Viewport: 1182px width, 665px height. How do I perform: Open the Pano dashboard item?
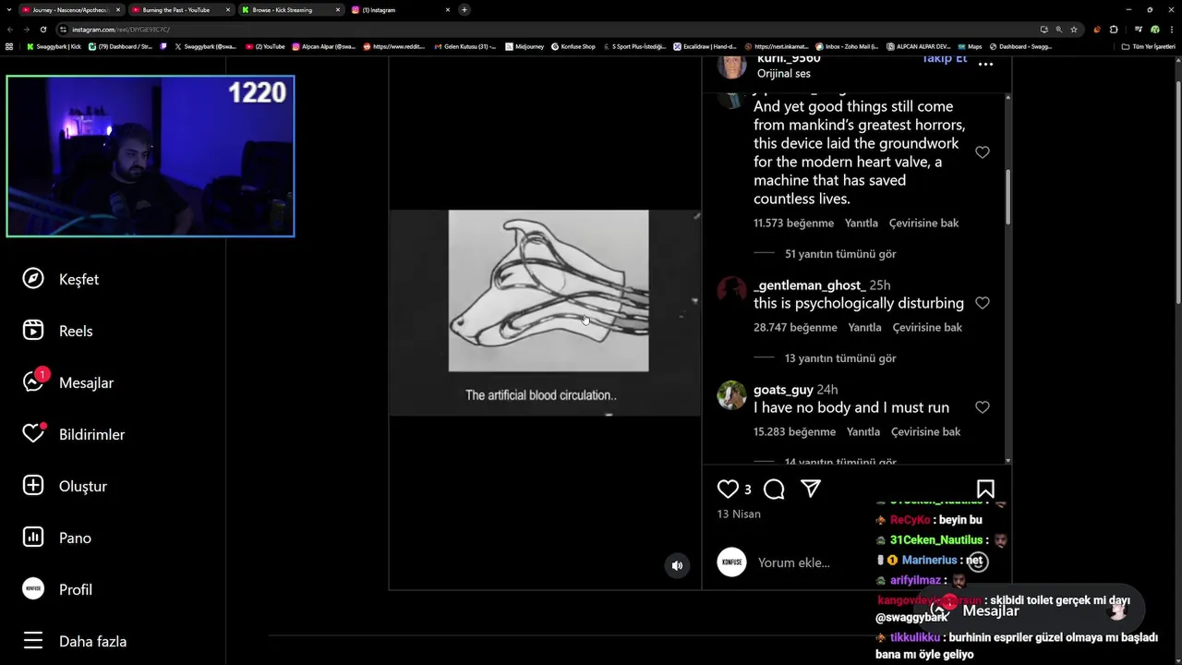(57, 538)
